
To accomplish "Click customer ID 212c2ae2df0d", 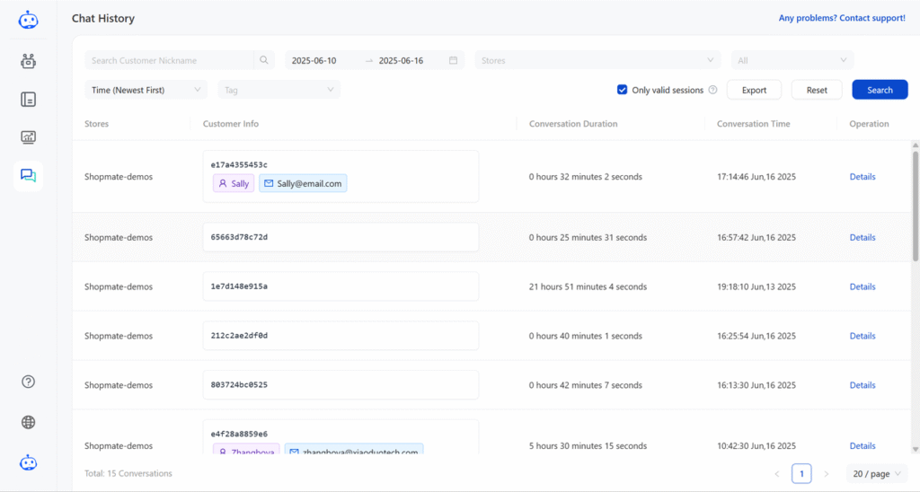I will coord(239,336).
